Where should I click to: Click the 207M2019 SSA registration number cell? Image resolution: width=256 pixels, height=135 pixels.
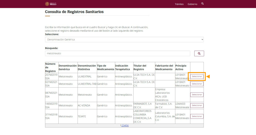pos(51,76)
